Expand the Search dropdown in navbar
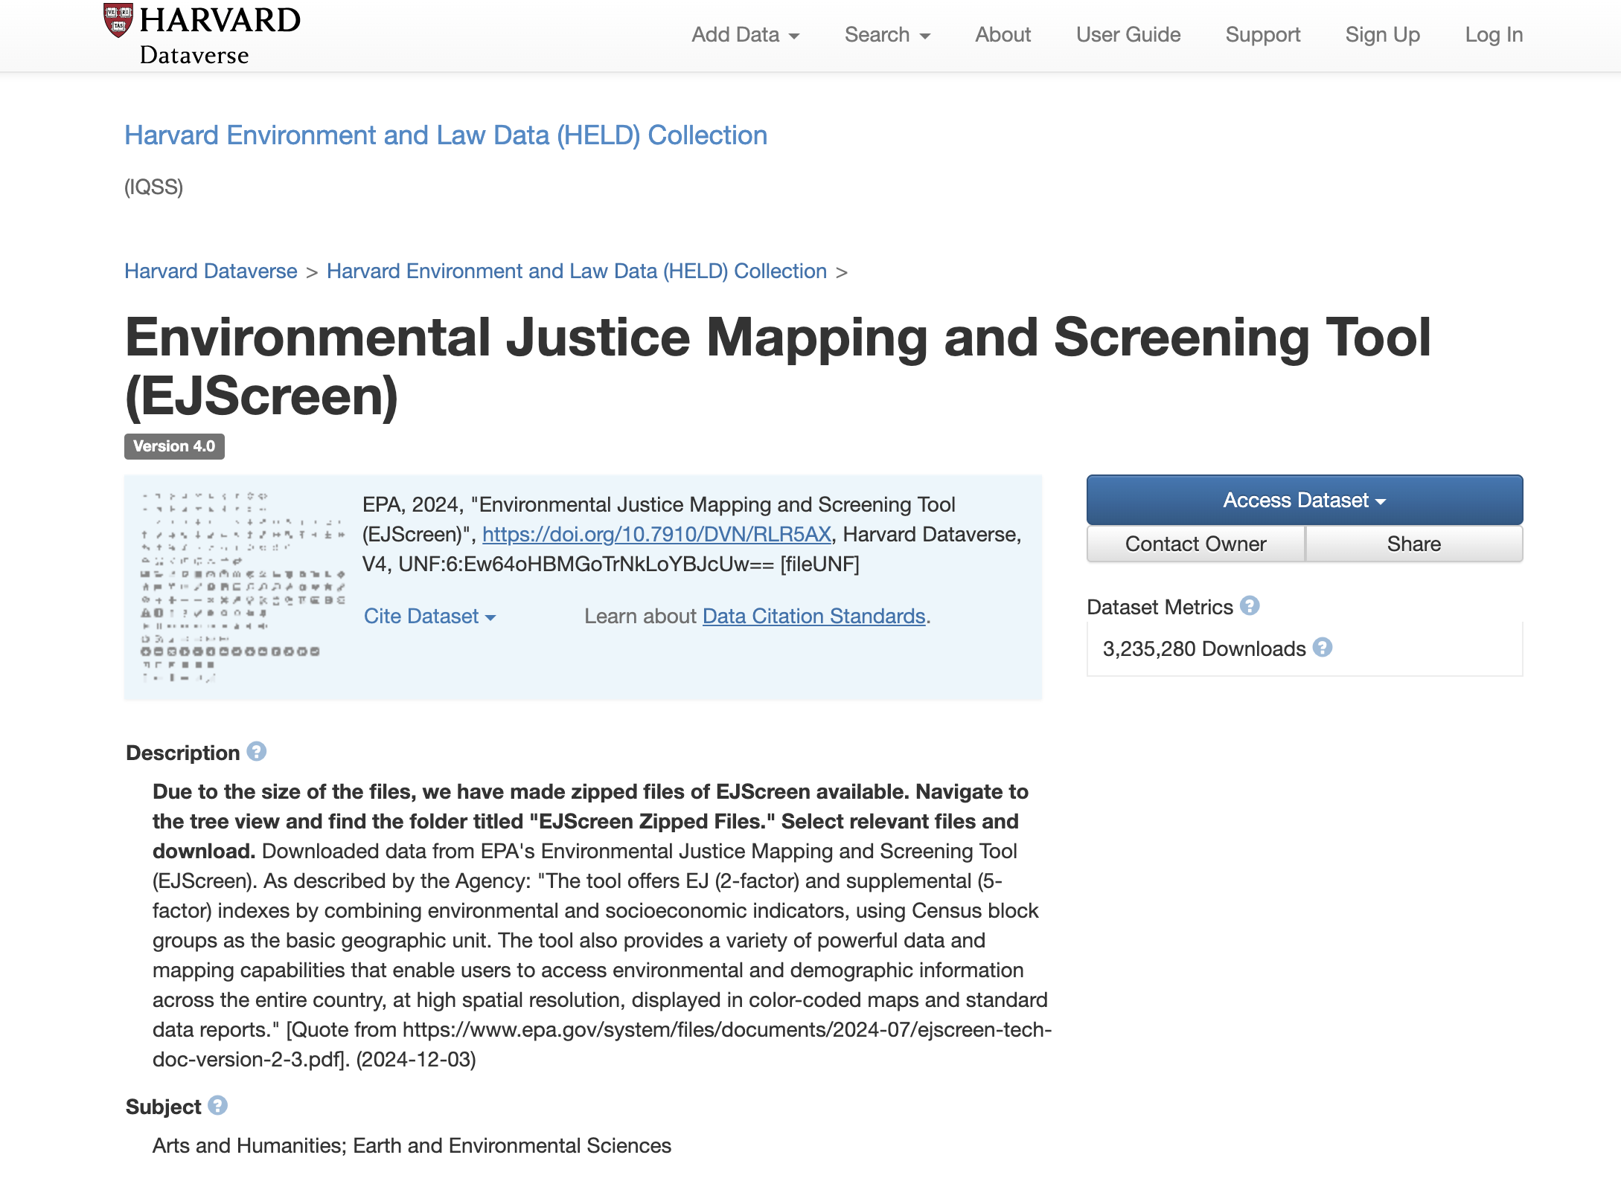Viewport: 1621px width, 1181px height. click(x=887, y=35)
